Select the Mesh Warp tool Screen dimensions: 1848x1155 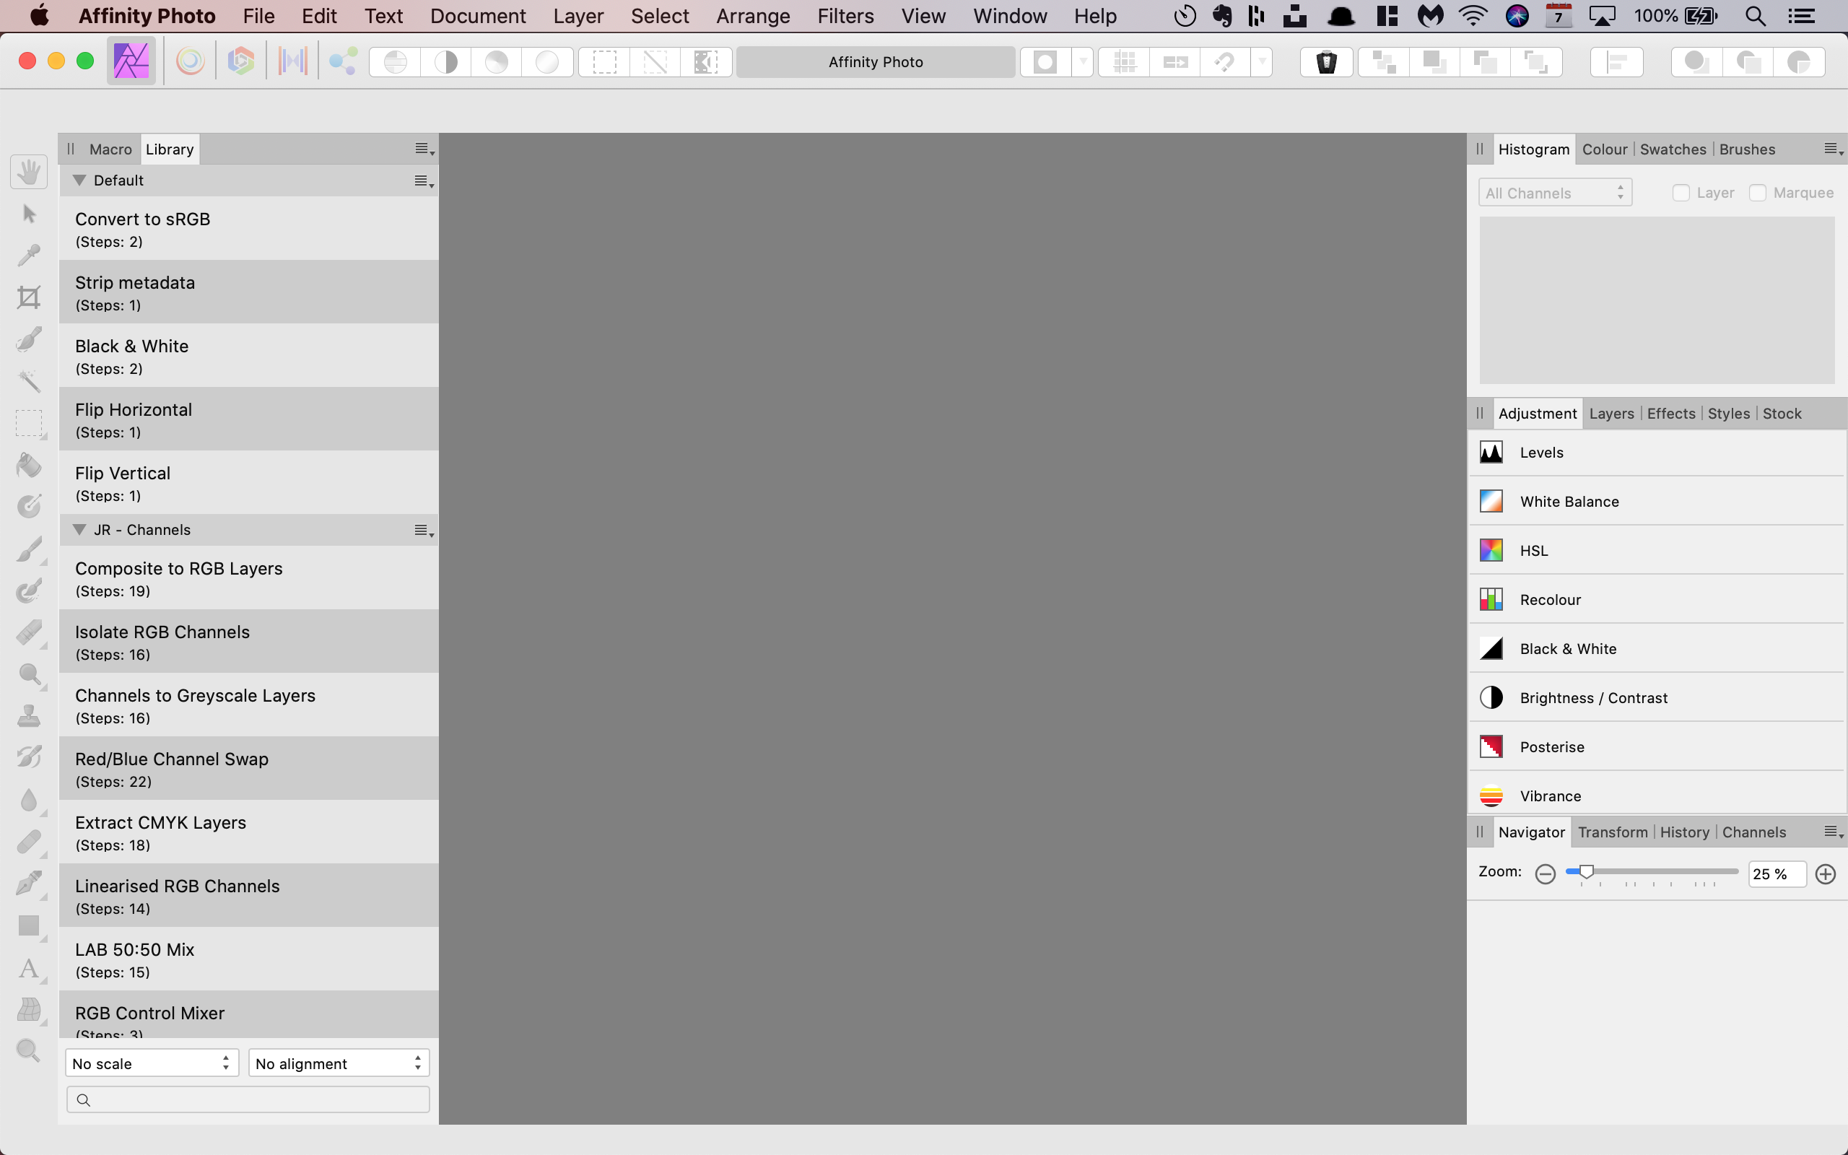click(29, 1010)
